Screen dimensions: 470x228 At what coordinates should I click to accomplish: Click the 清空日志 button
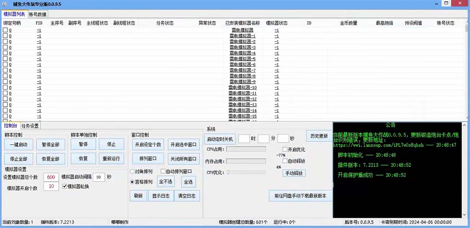[187, 196]
